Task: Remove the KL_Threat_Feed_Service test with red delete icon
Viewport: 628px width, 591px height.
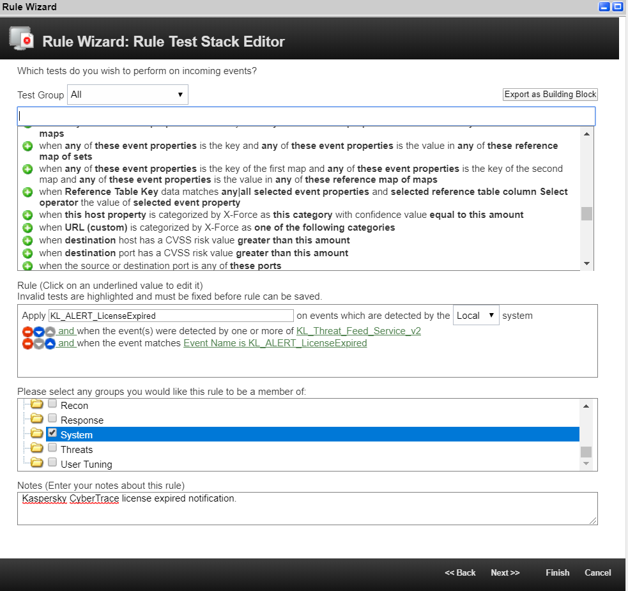Action: click(x=27, y=332)
